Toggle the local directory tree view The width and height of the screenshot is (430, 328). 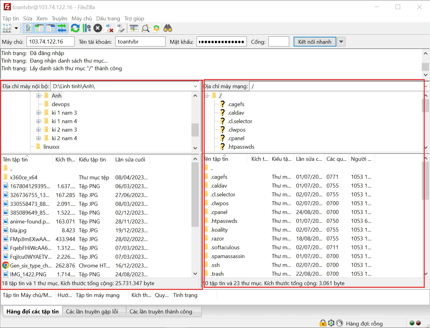tap(40, 28)
